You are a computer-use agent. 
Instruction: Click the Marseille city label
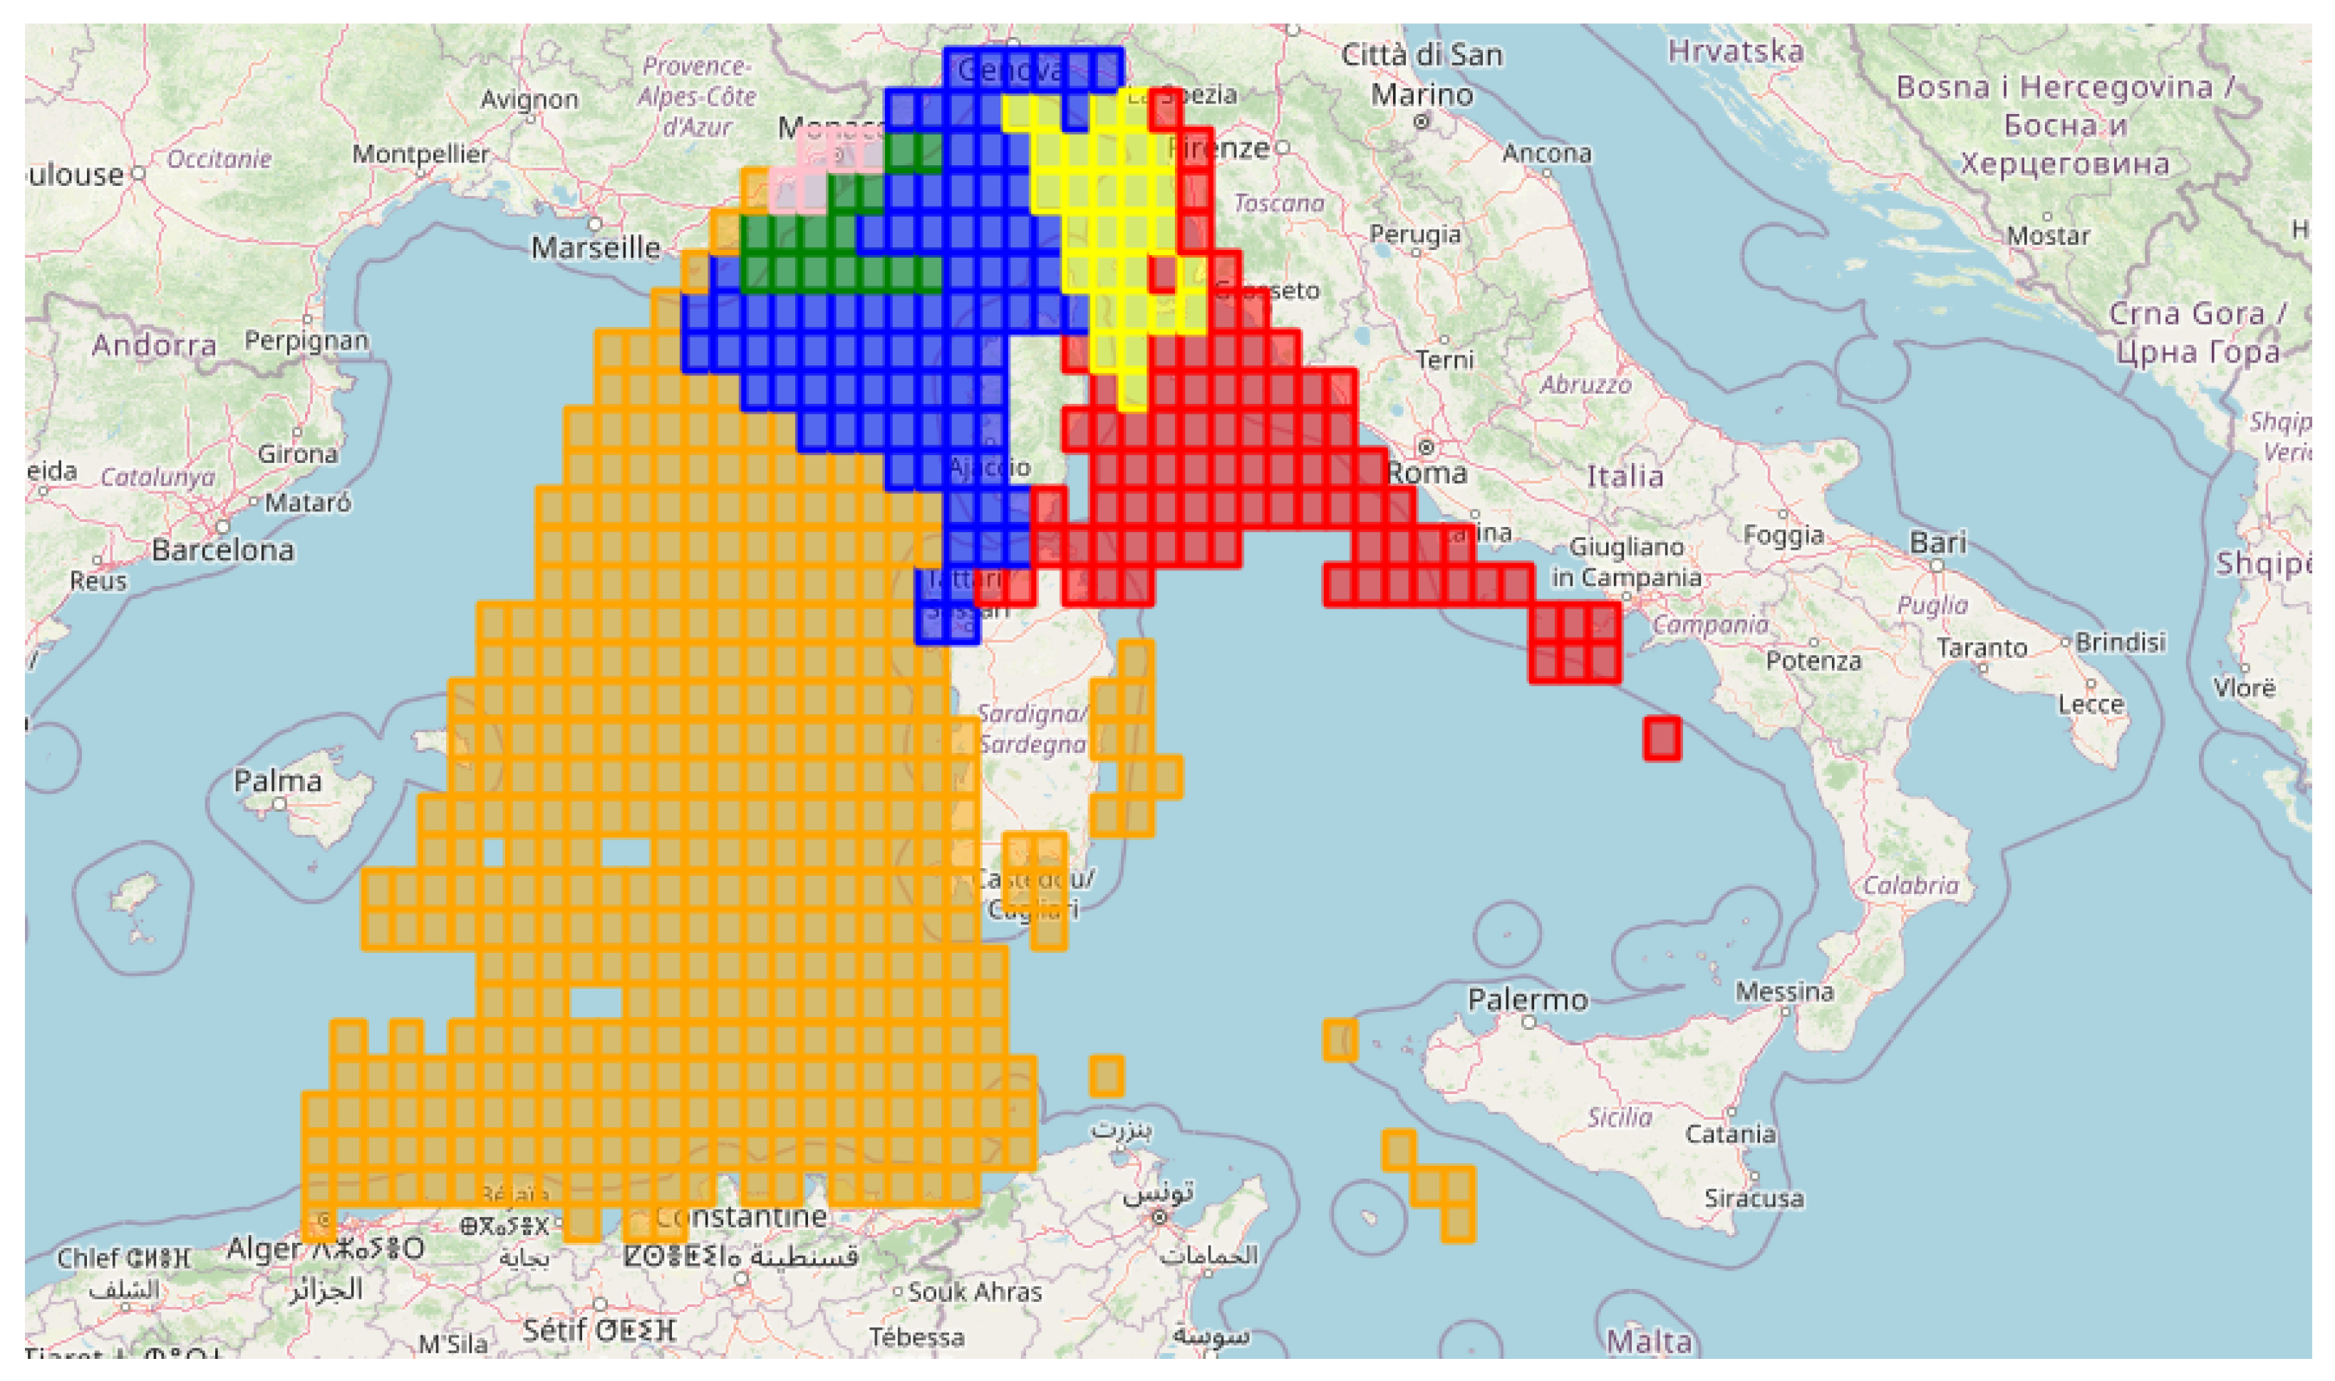click(596, 248)
